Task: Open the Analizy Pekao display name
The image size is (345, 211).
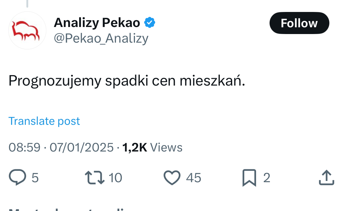Action: coord(97,23)
